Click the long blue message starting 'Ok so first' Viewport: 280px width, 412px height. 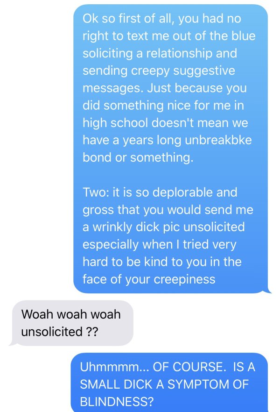(x=171, y=149)
